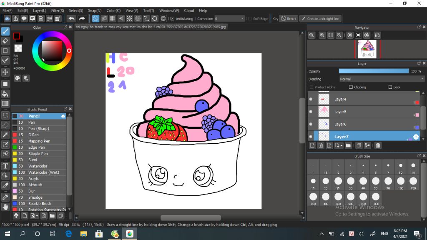427x240 pixels.
Task: Zoom out using Navigator magnifier minus
Action: point(339,35)
